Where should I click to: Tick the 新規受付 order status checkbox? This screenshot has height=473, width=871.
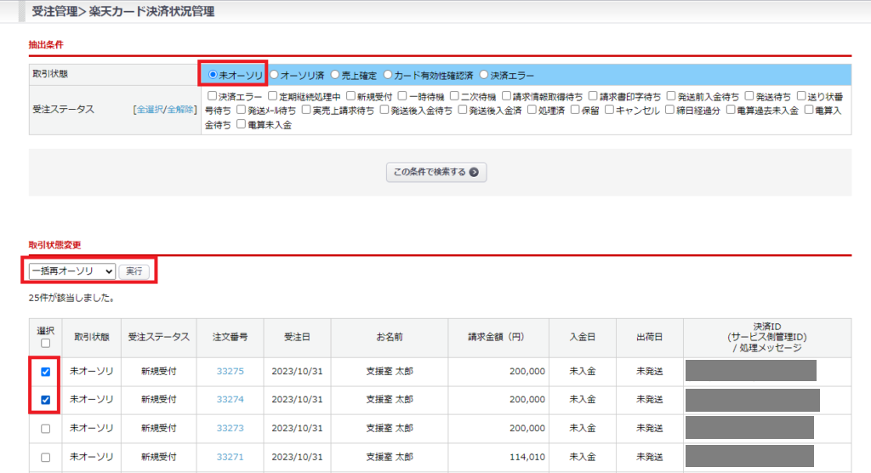[350, 97]
